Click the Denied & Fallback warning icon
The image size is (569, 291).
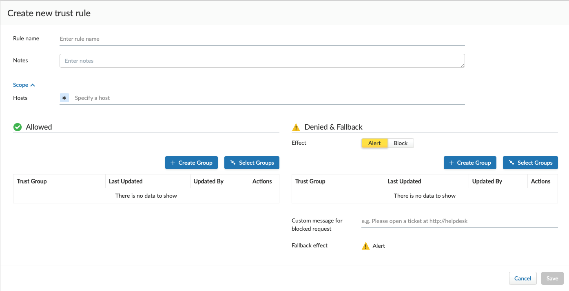296,127
